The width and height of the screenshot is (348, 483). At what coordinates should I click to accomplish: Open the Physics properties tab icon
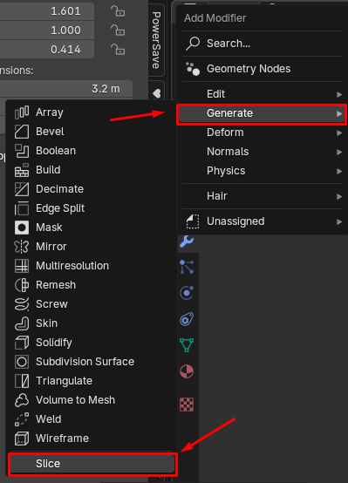pyautogui.click(x=187, y=293)
